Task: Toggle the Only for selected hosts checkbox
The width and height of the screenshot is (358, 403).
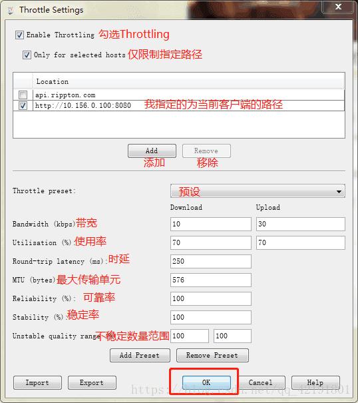Action: (27, 55)
